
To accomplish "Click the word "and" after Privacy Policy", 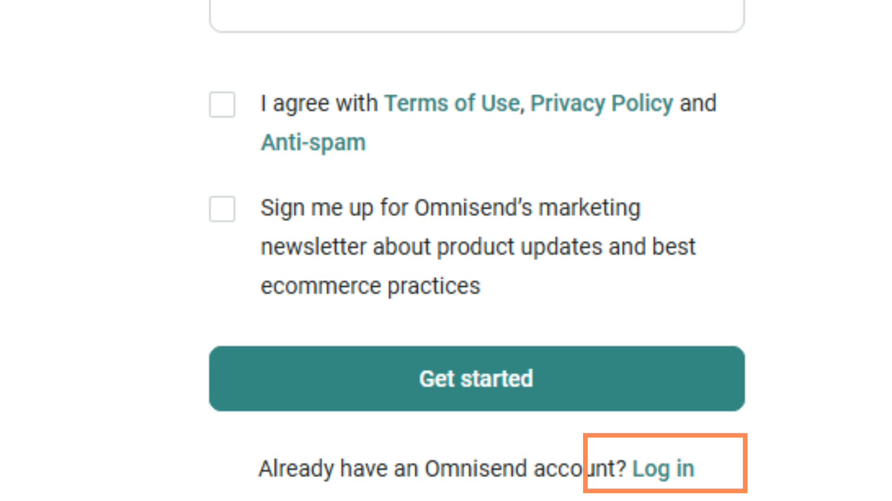I will click(x=698, y=103).
